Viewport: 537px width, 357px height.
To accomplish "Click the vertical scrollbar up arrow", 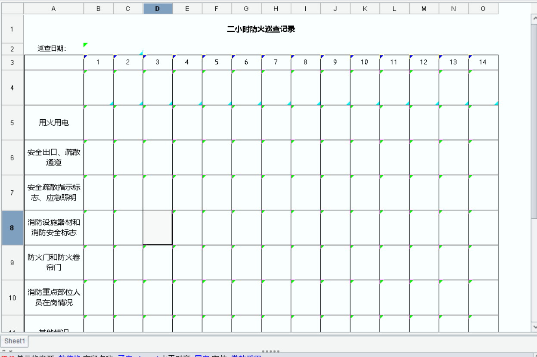I will pyautogui.click(x=534, y=18).
